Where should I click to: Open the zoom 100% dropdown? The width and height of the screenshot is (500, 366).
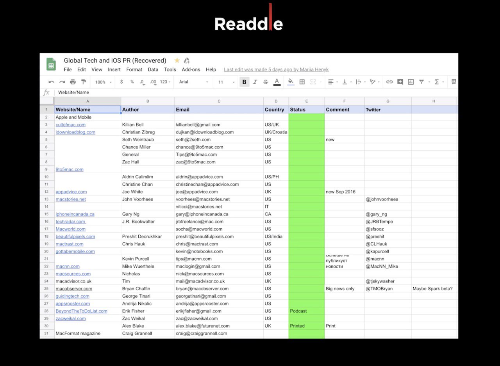pyautogui.click(x=104, y=82)
